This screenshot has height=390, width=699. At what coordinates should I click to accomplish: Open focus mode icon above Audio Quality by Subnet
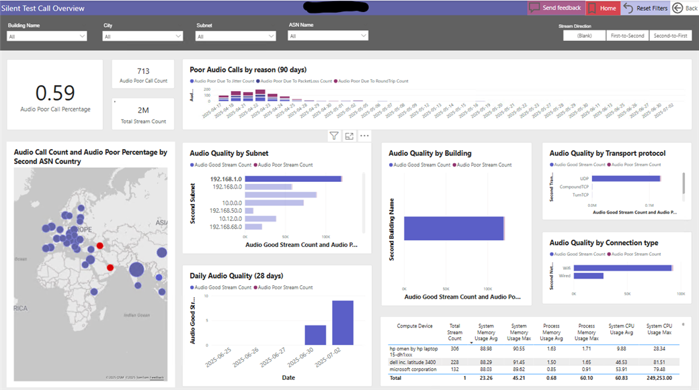click(x=349, y=136)
